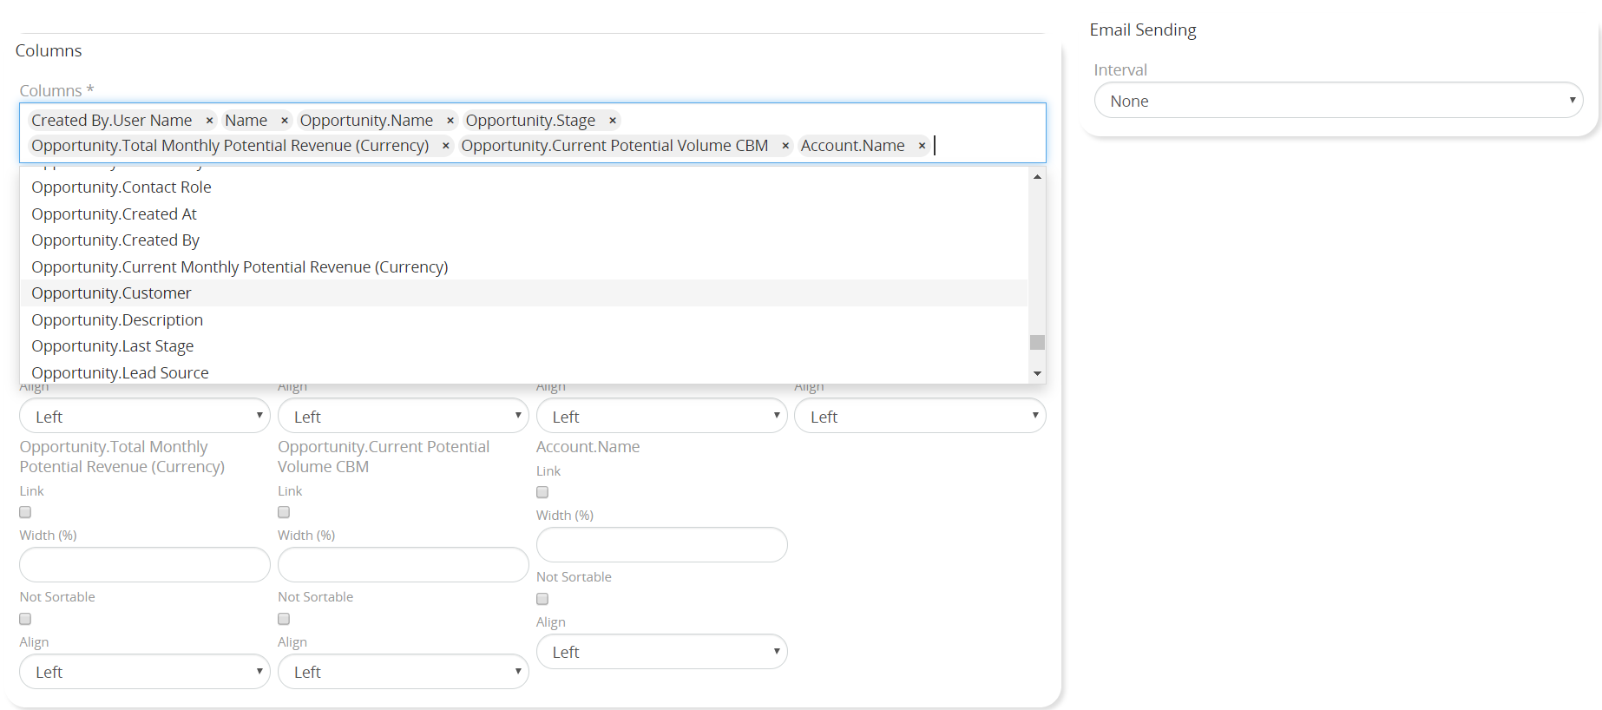1602x710 pixels.
Task: Remove the Name column tag
Action: pos(285,121)
